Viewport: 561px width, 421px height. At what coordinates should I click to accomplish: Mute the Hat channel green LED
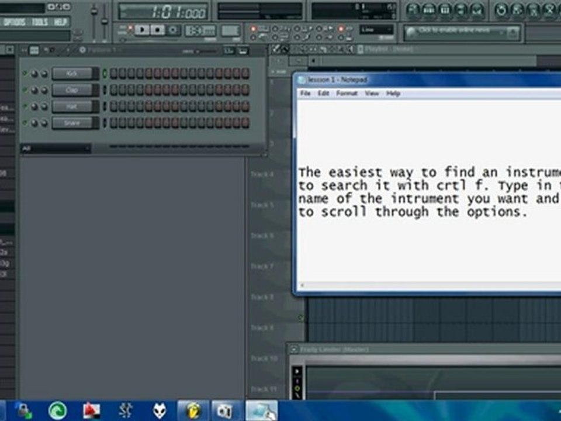25,106
